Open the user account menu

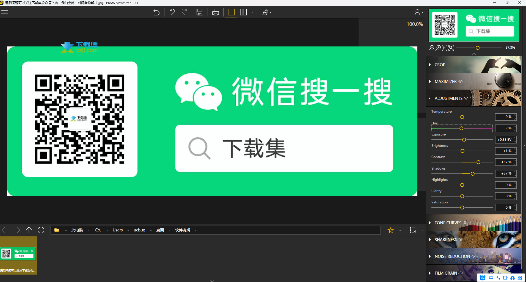(419, 12)
